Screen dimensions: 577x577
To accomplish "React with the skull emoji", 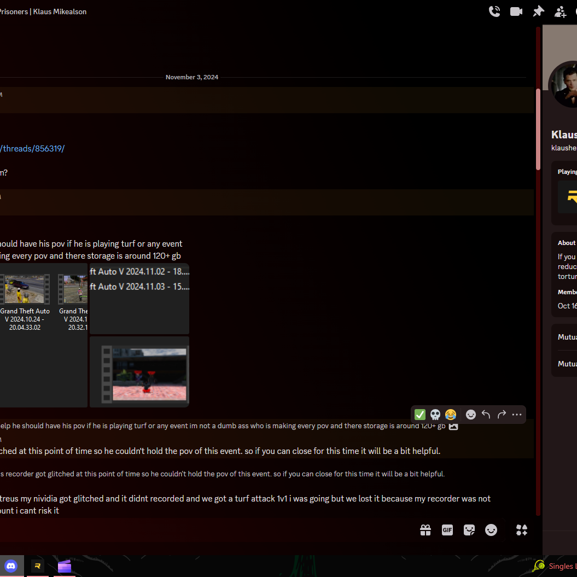I will pos(435,415).
